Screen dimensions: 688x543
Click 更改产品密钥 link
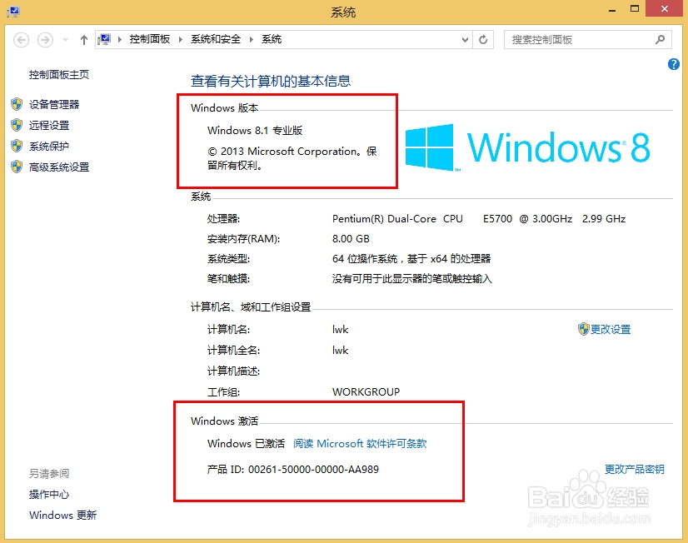point(635,470)
